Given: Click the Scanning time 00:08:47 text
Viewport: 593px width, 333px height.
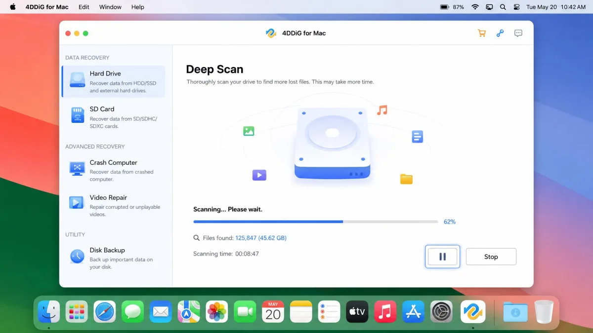Looking at the screenshot, I should (226, 254).
